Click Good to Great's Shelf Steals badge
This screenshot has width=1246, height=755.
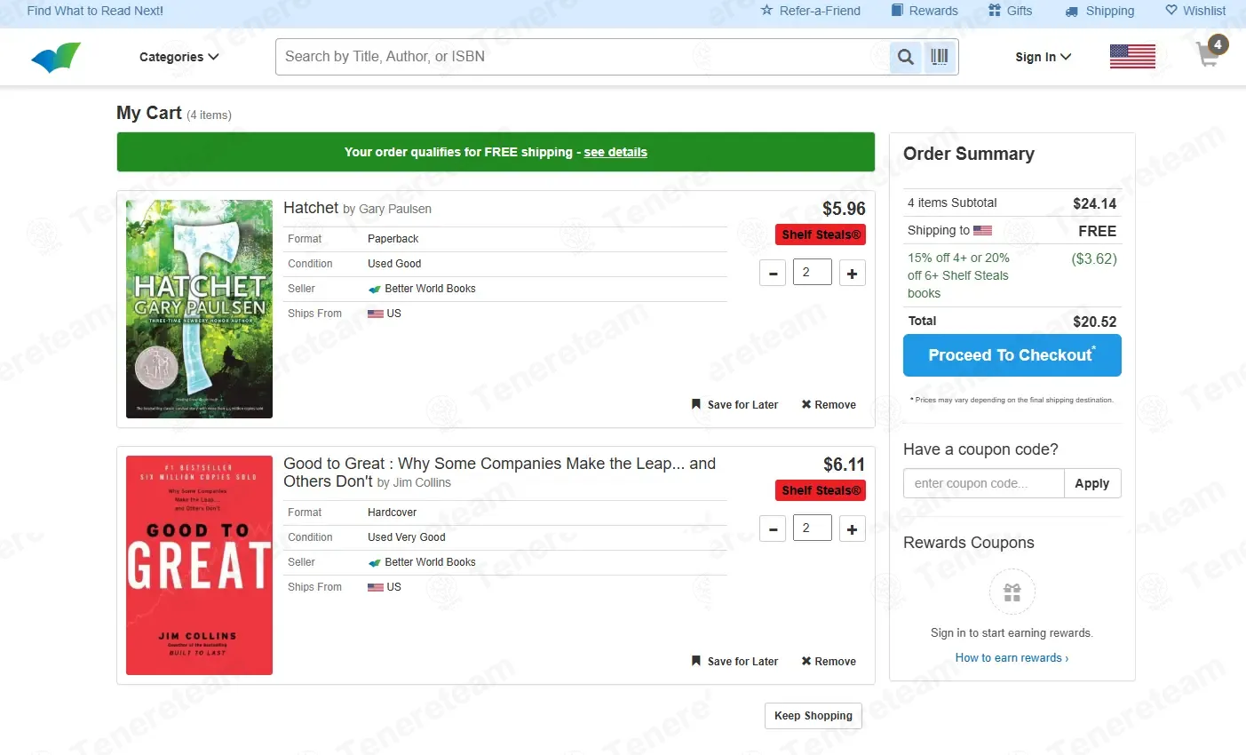[821, 490]
